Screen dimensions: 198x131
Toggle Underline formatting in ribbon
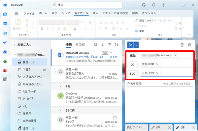click(x=53, y=29)
